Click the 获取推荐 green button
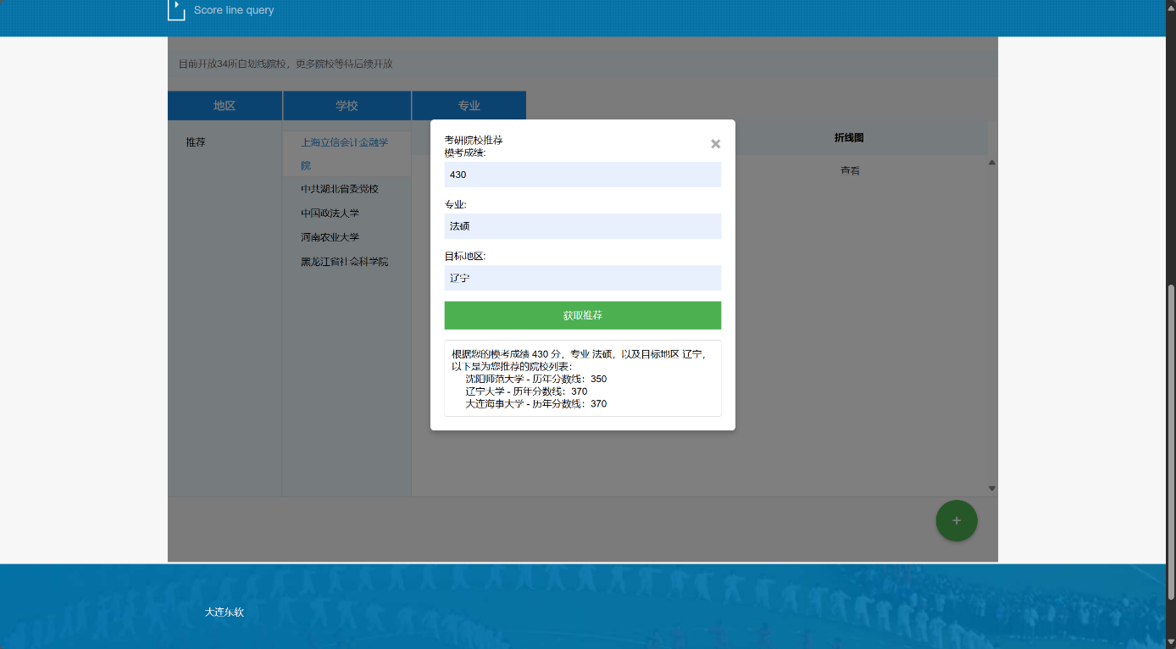 click(582, 315)
